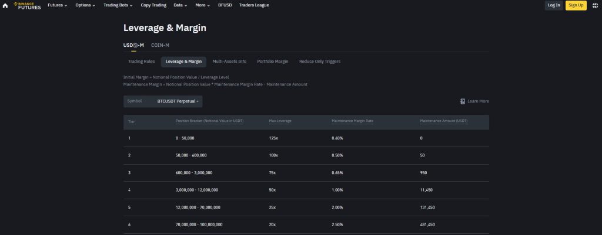The image size is (602, 235).
Task: Click the 0.40% margin rate cell
Action: coord(337,138)
